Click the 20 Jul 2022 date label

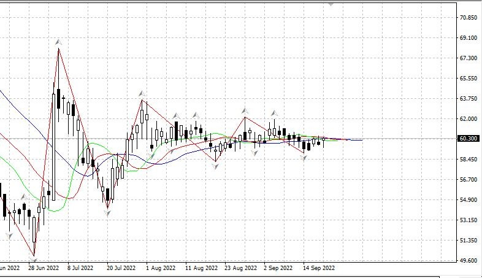(121, 268)
